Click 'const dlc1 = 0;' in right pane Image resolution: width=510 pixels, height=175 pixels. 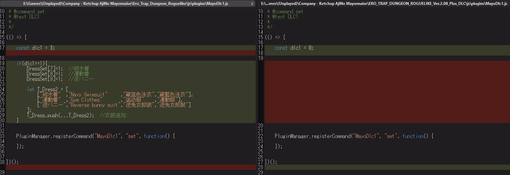click(x=294, y=48)
